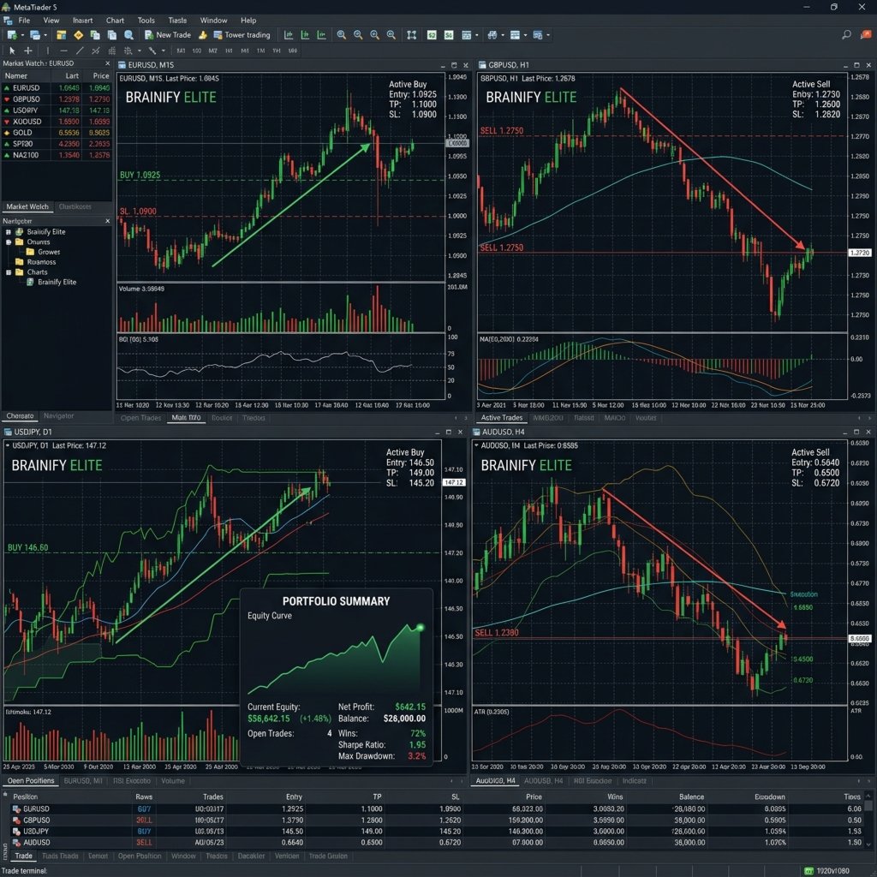Click the GBPUSD, H1 chart window icon

[x=482, y=65]
